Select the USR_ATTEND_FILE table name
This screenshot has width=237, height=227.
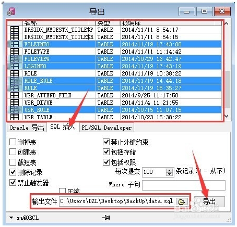click(48, 95)
